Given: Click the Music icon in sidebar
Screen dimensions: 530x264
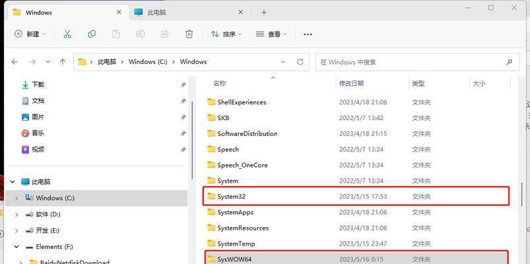Looking at the screenshot, I should click(25, 133).
